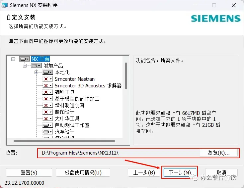
Task: Collapse the NX 平台 tree node
Action: (x=13, y=59)
